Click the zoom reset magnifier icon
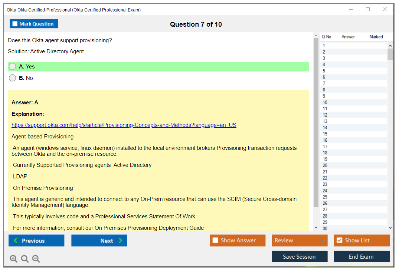This screenshot has height=272, width=399. pyautogui.click(x=25, y=259)
